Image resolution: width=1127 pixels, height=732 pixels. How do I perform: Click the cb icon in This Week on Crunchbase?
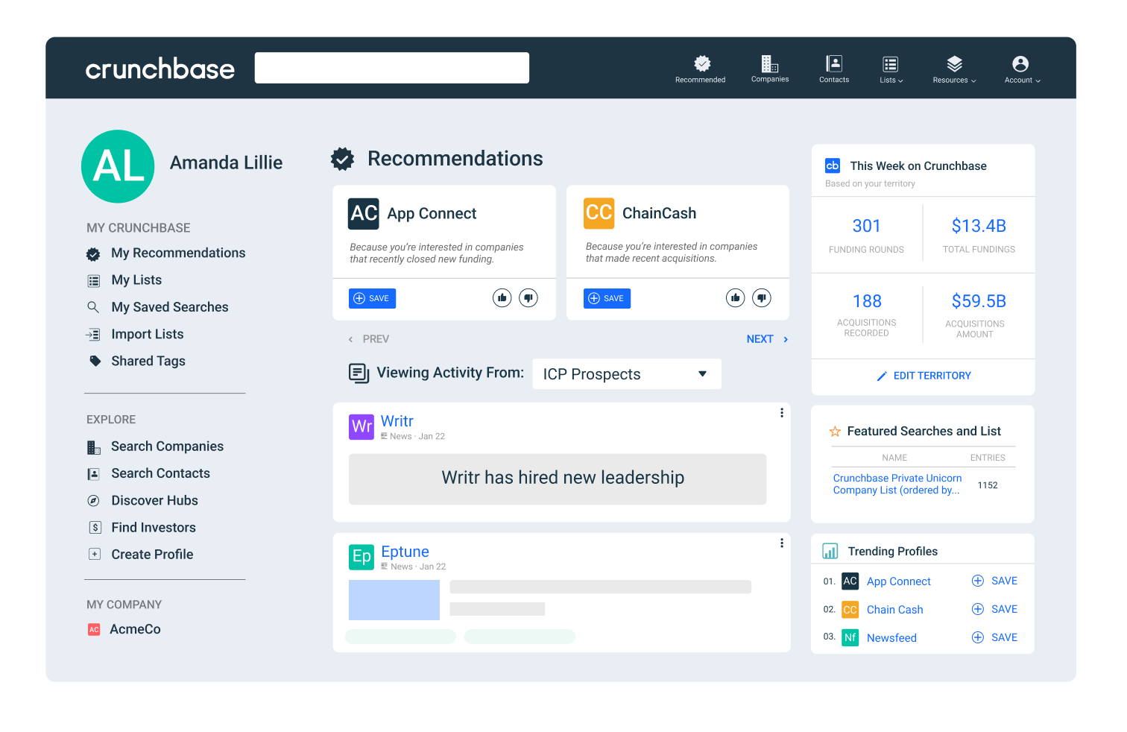pos(833,165)
